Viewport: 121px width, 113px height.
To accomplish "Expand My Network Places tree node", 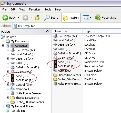I will 3,106.
